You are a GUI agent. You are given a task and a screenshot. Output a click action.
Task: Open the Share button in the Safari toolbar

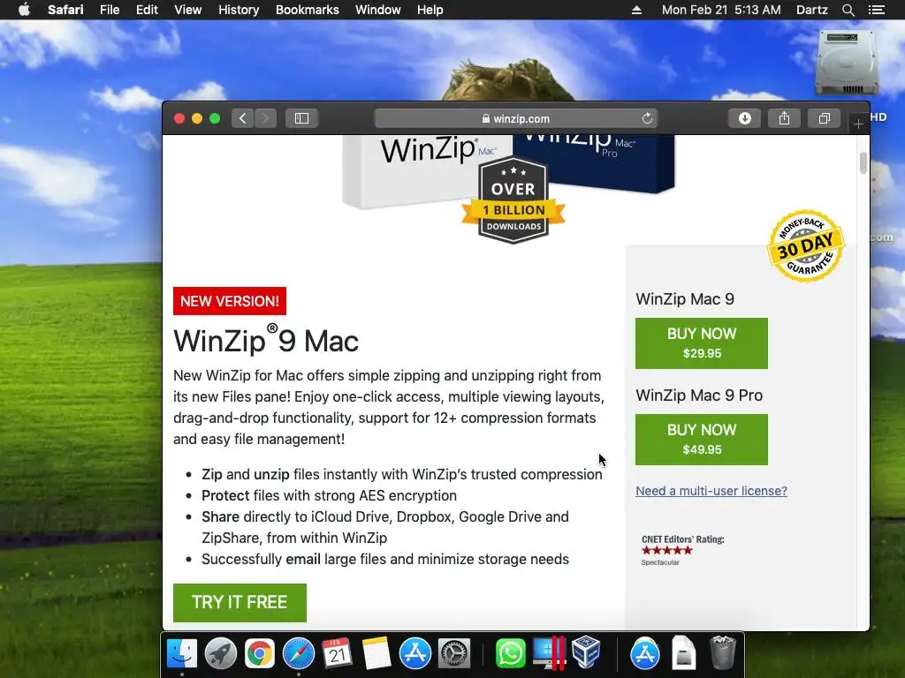784,118
